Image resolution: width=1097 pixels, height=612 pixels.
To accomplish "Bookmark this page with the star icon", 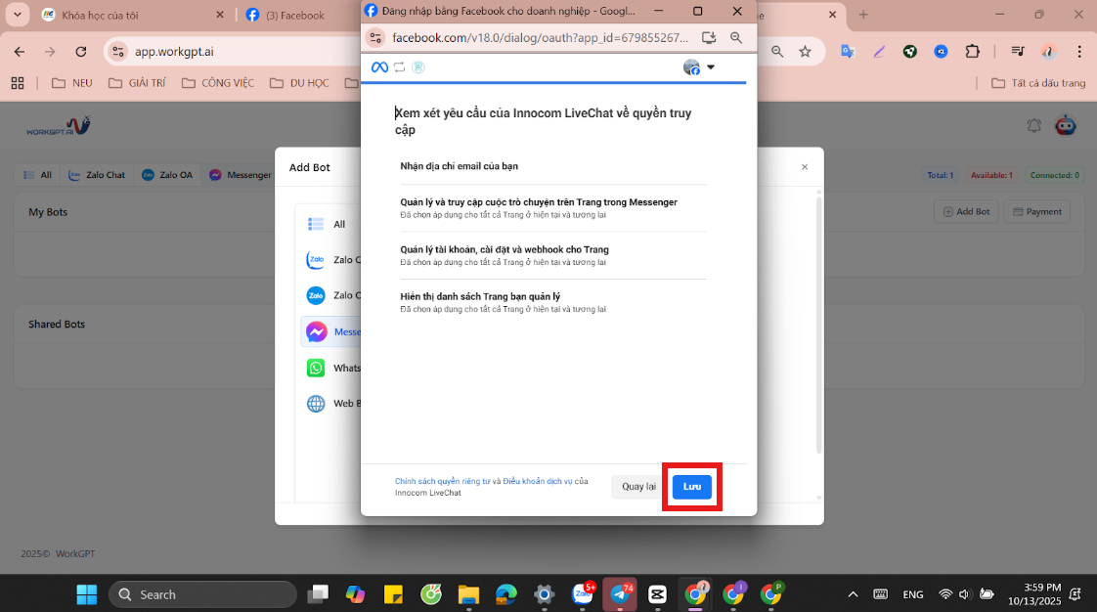I will click(805, 52).
